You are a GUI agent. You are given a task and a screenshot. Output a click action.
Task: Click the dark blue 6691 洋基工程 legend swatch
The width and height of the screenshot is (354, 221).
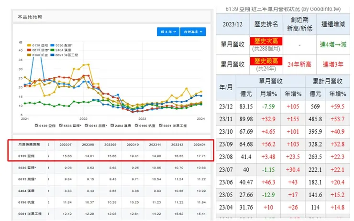(52, 55)
